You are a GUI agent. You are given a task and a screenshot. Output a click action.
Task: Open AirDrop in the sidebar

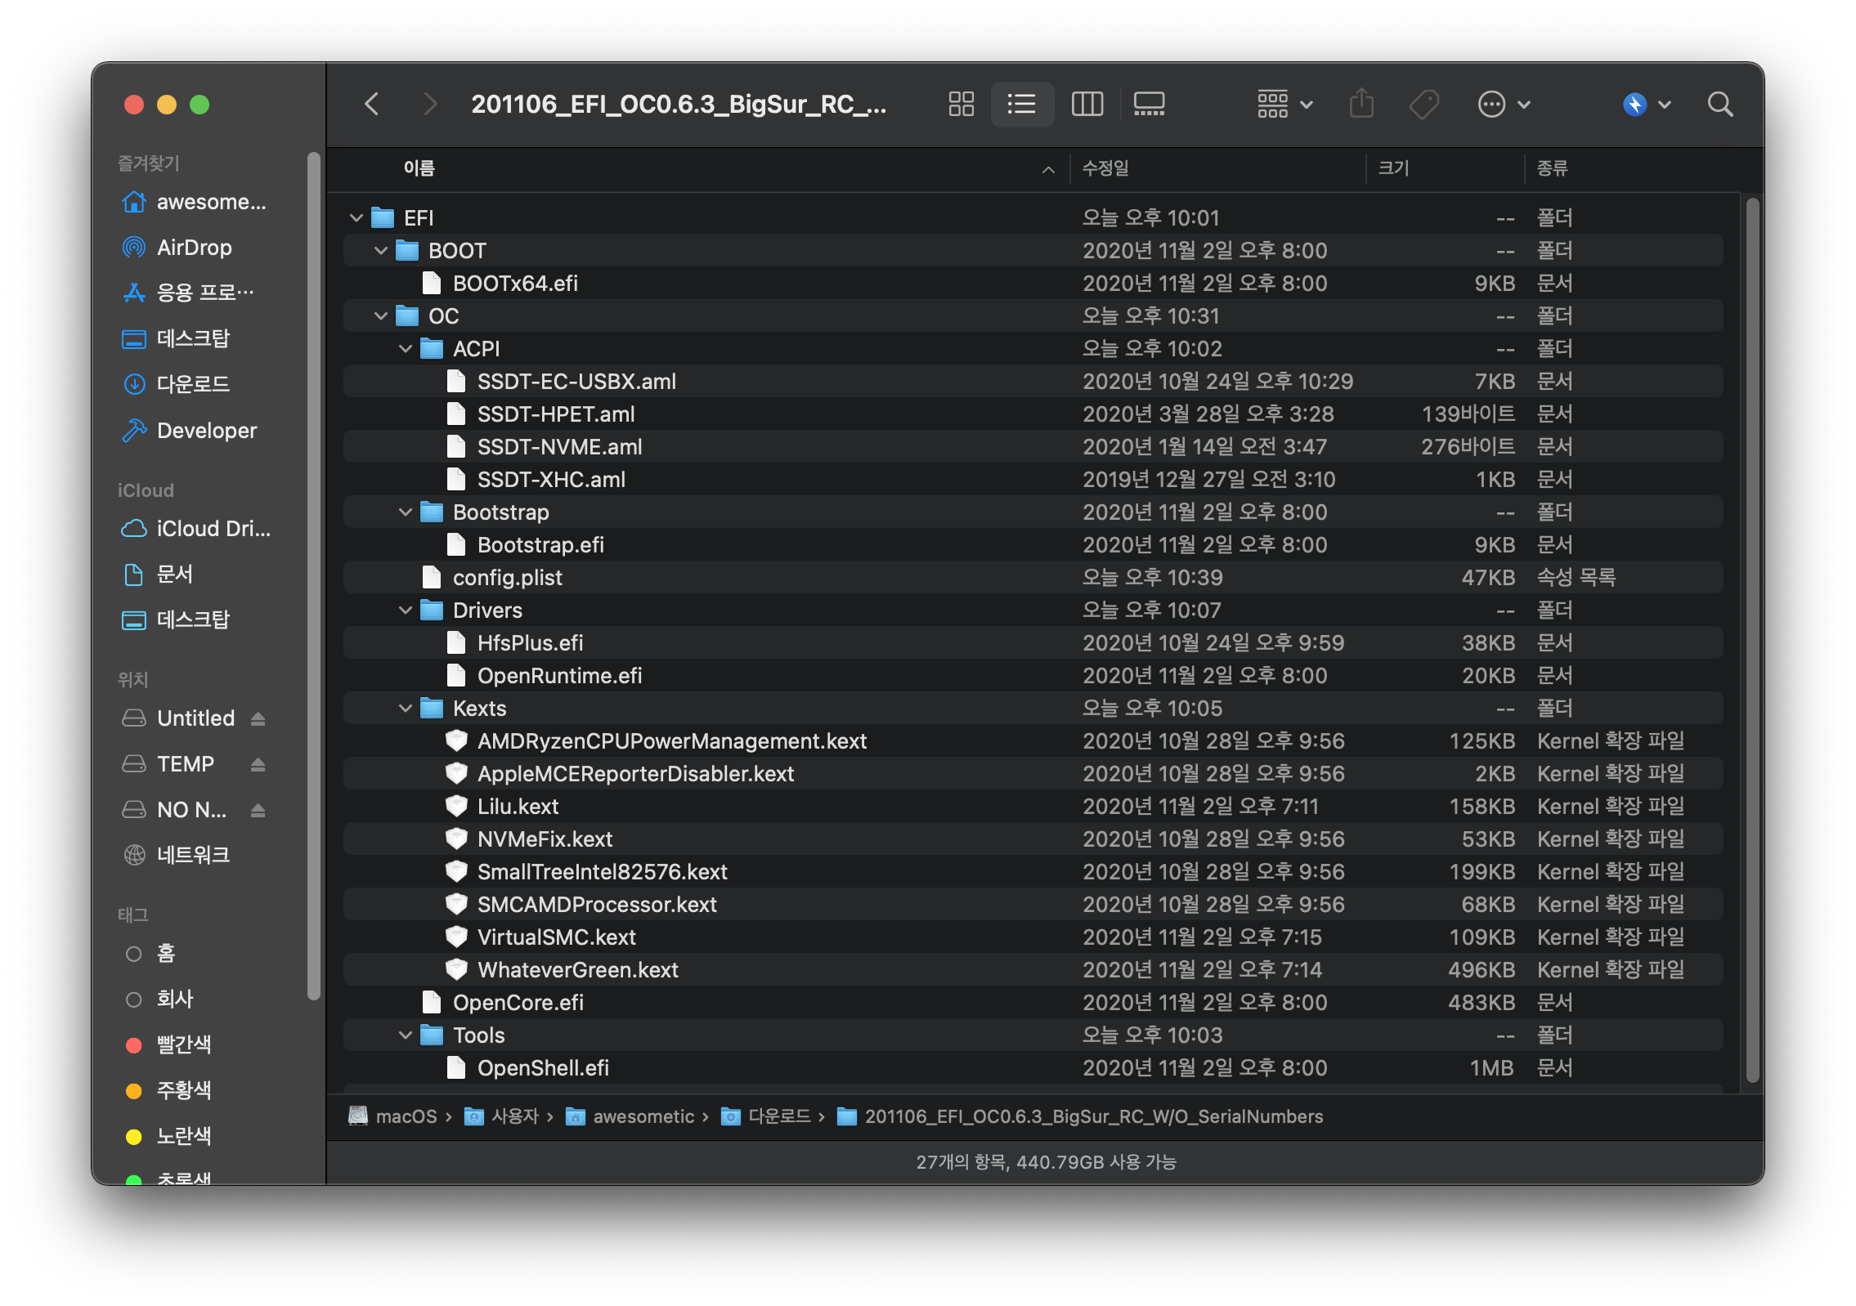(194, 248)
